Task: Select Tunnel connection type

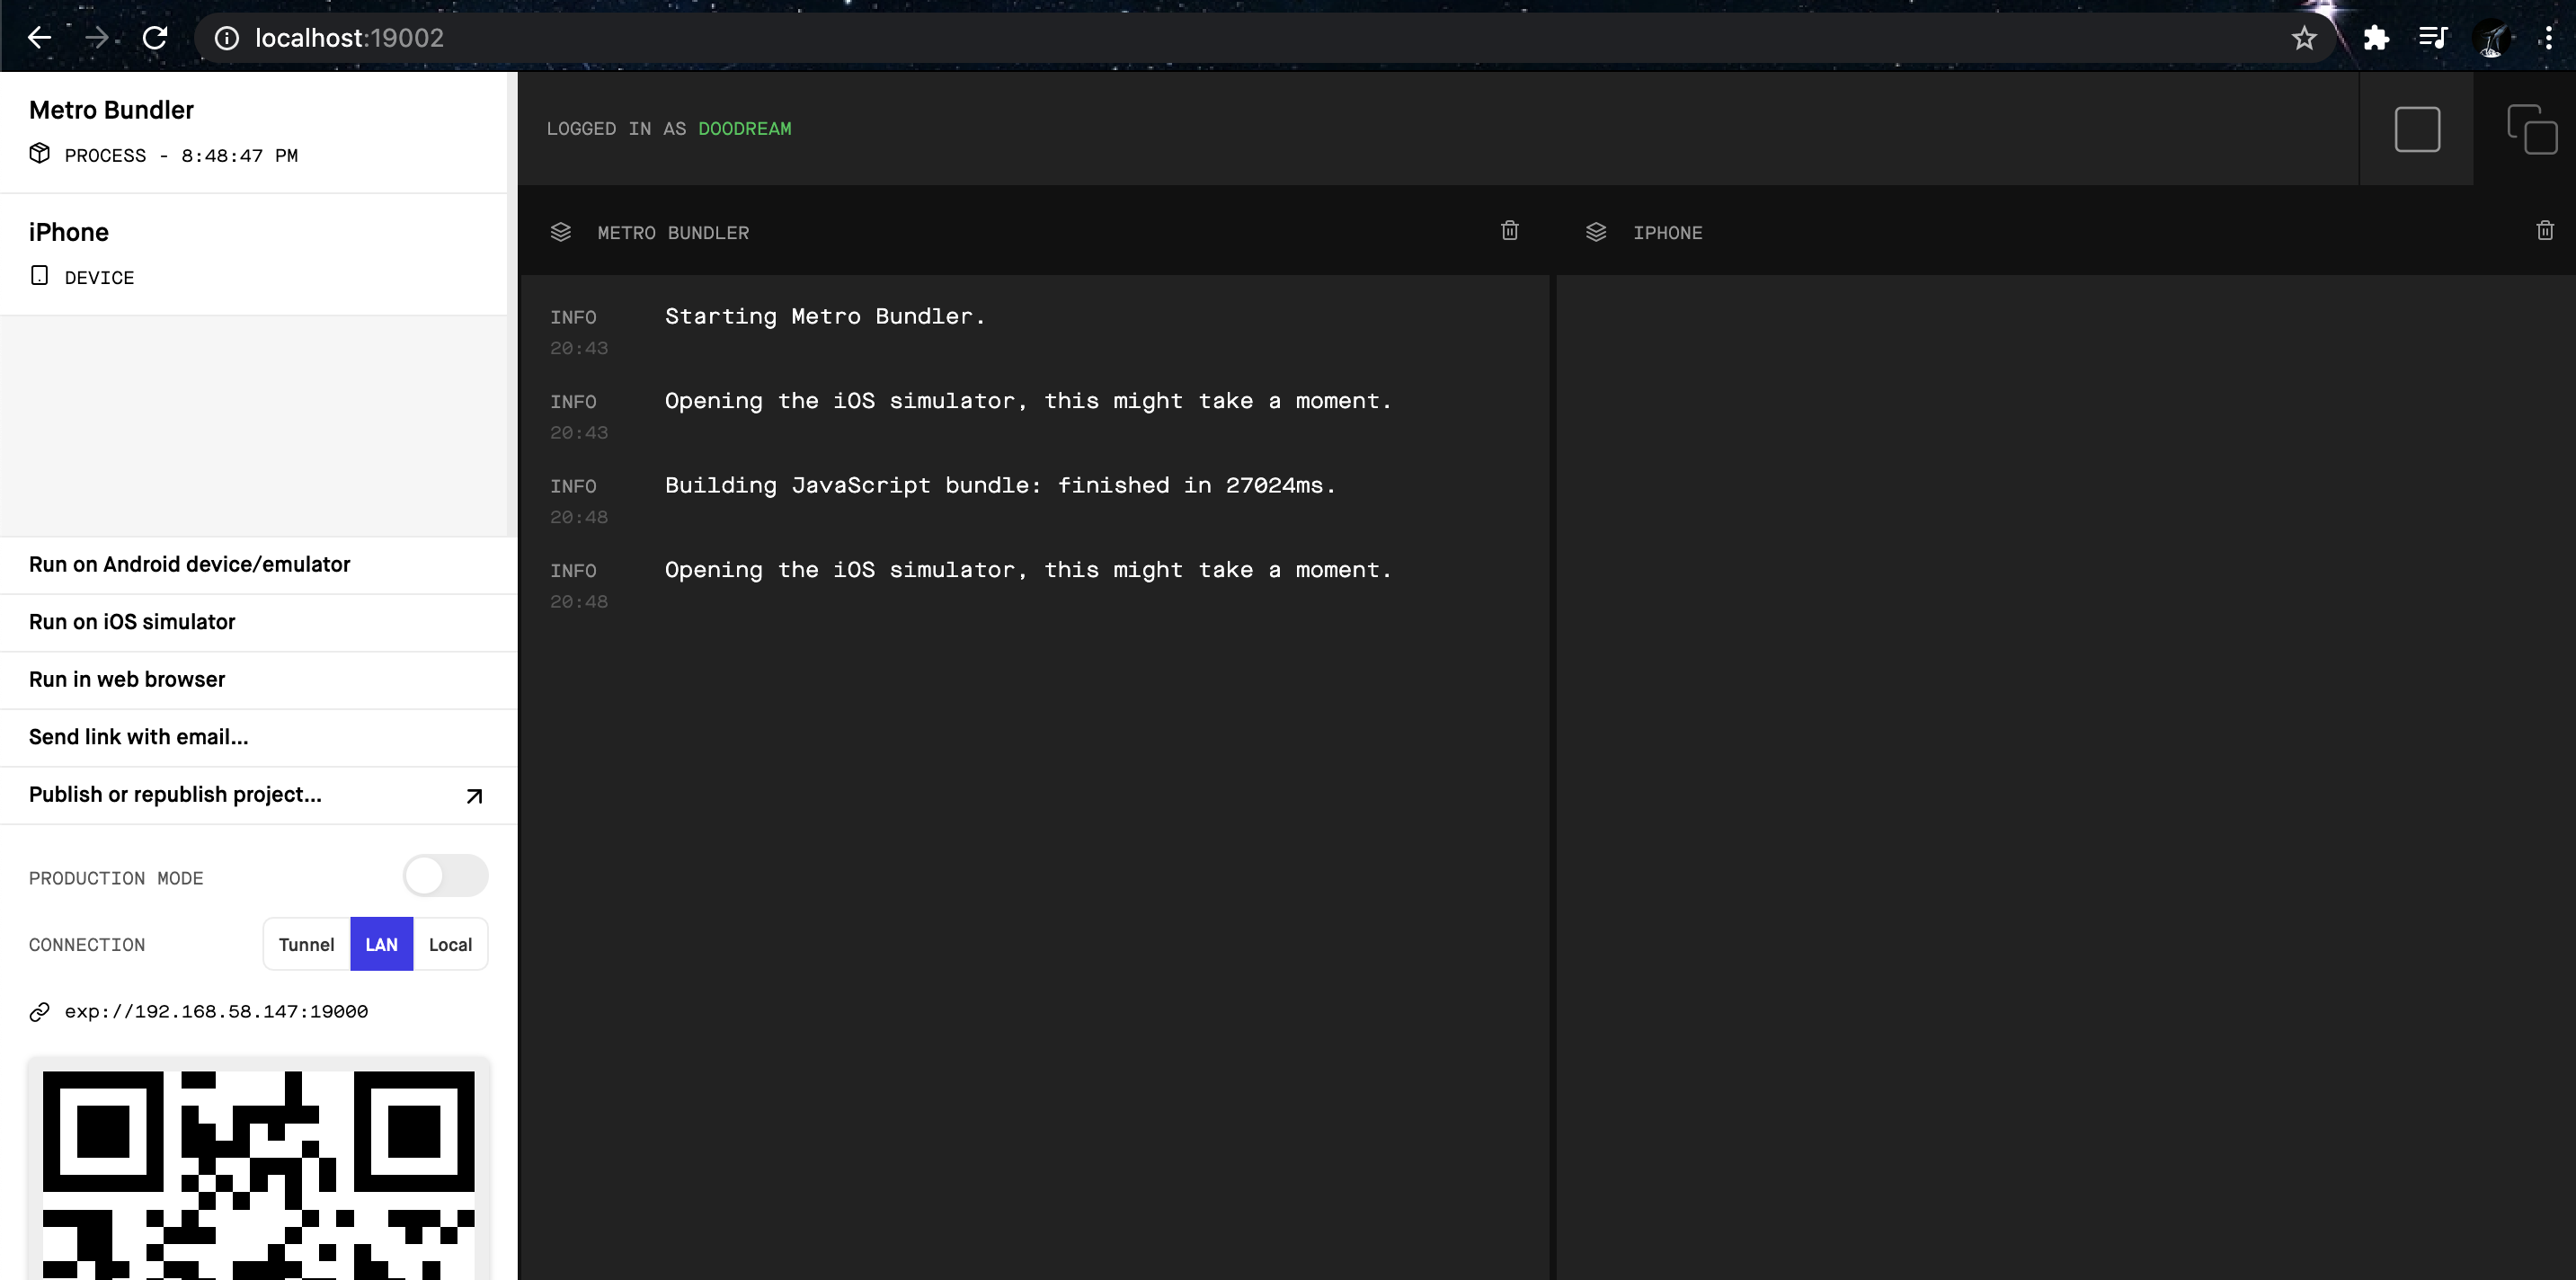Action: click(x=306, y=944)
